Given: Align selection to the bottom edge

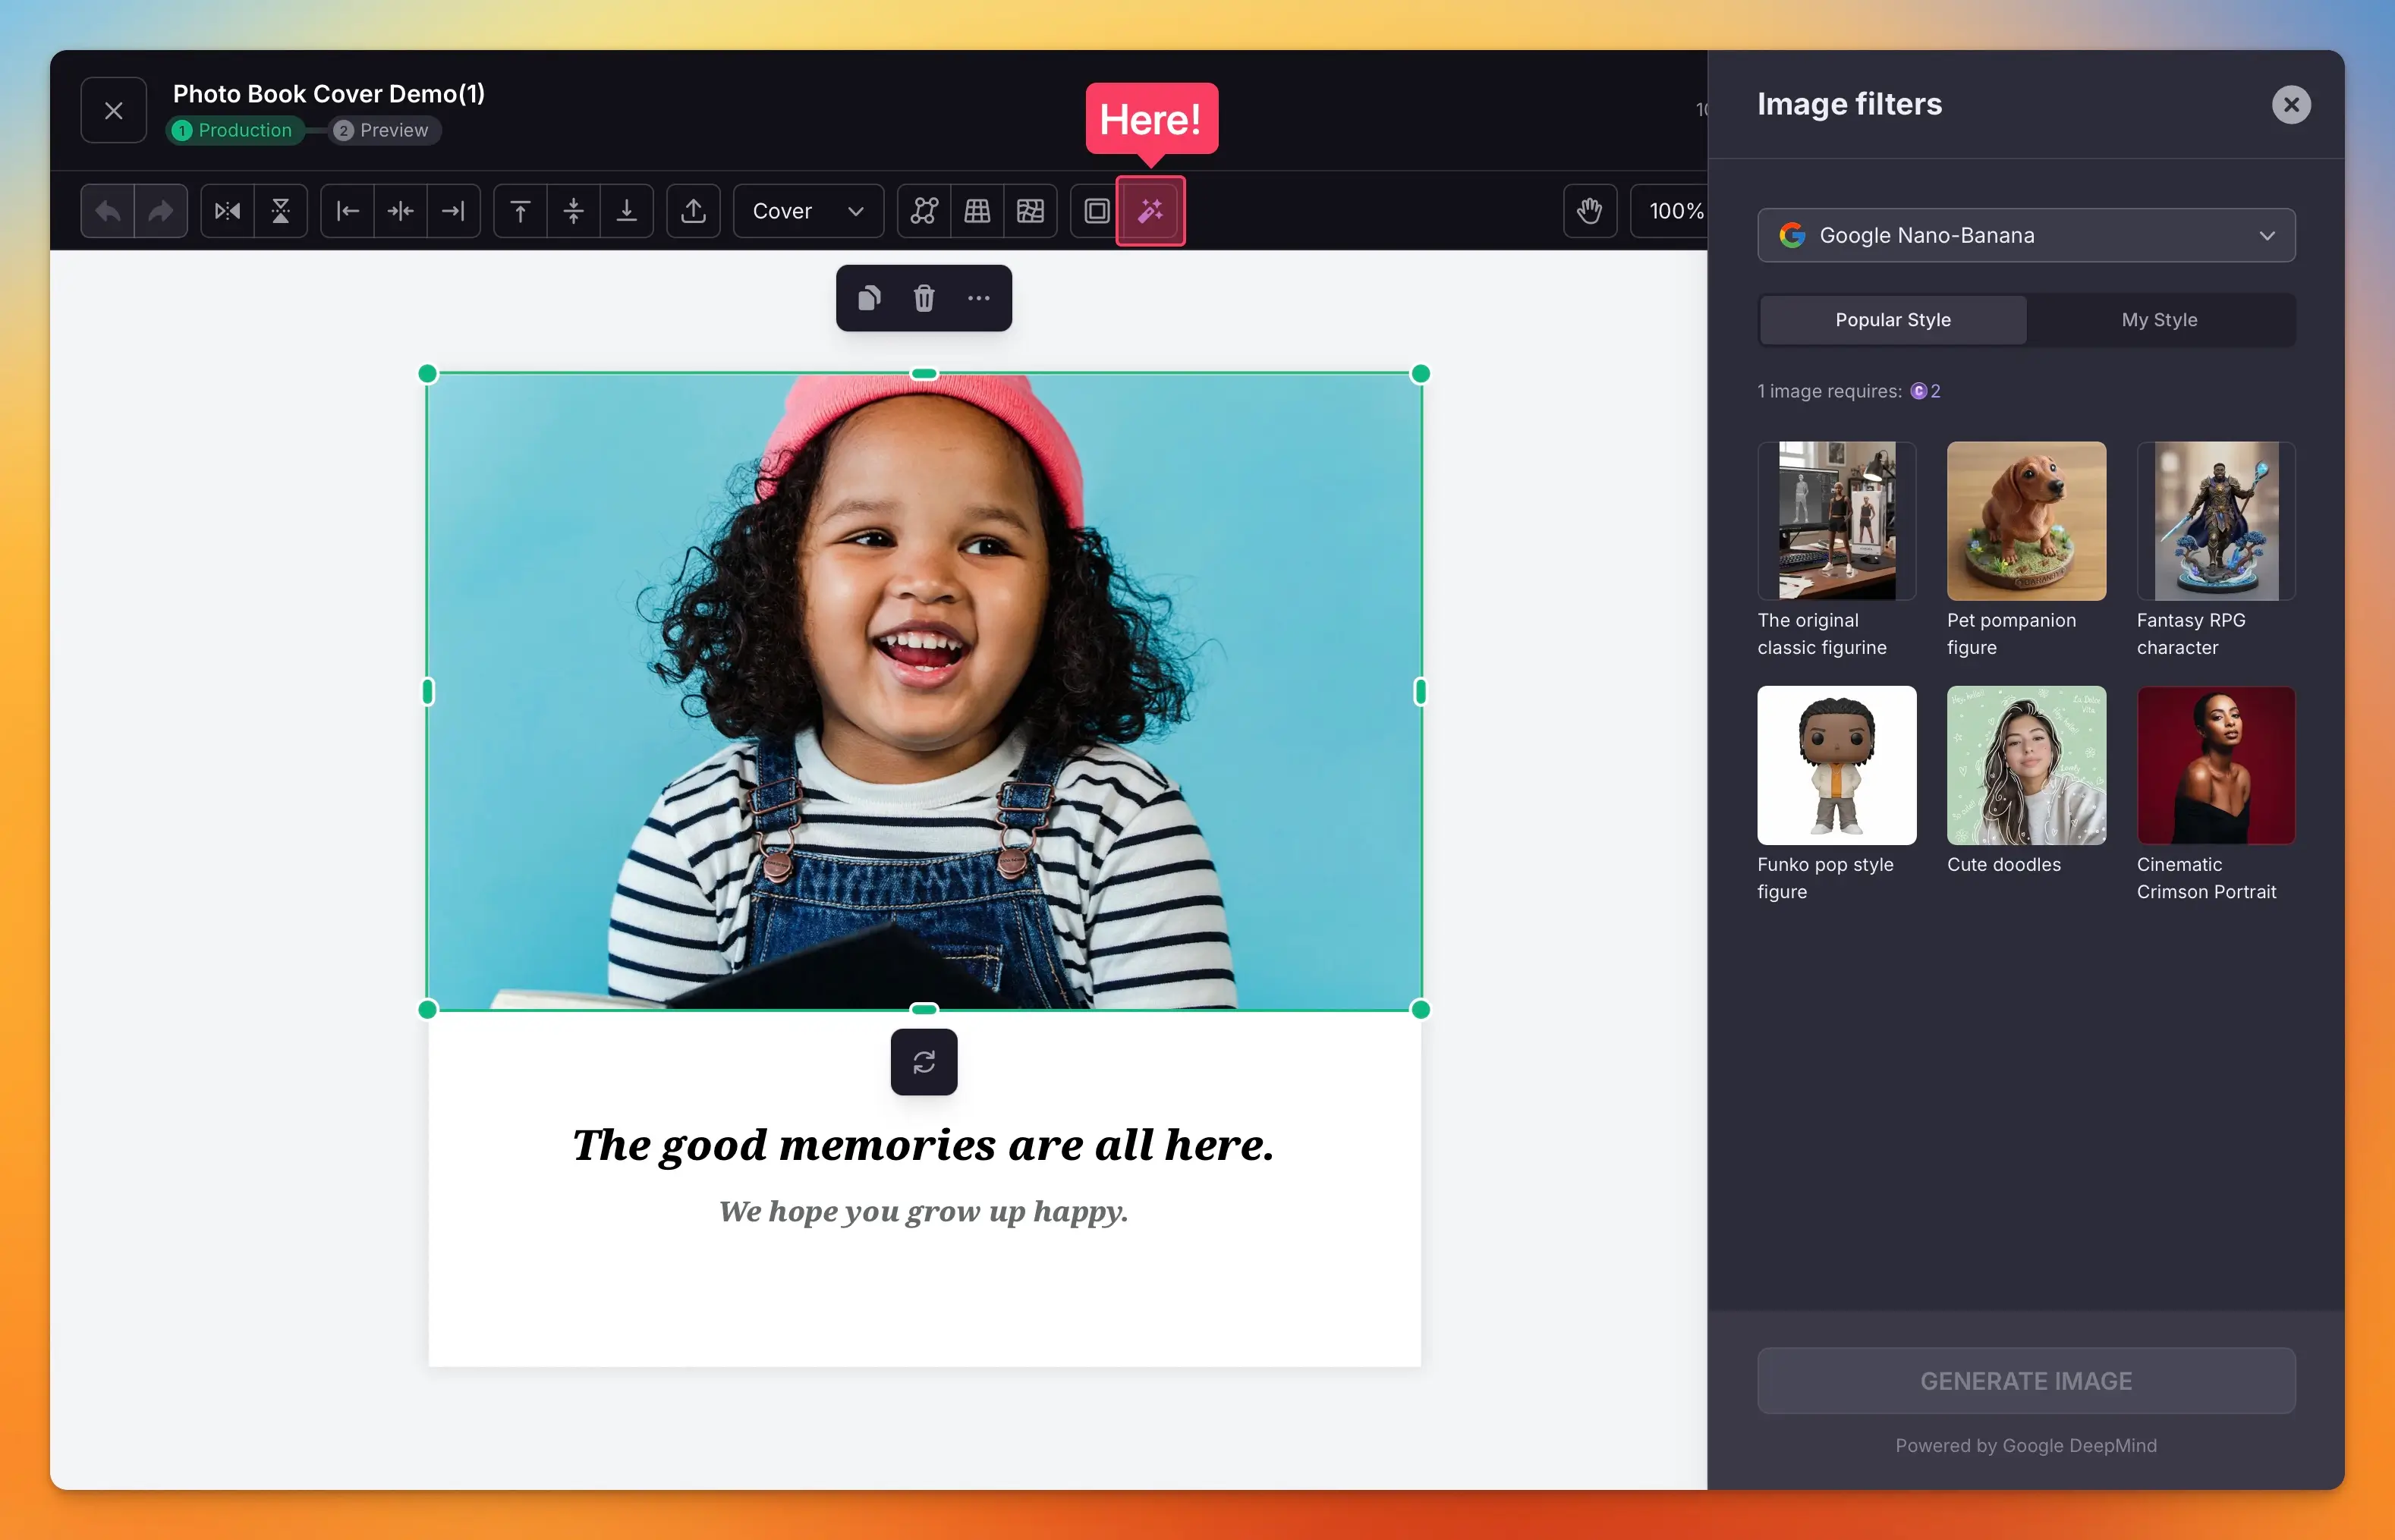Looking at the screenshot, I should [626, 211].
